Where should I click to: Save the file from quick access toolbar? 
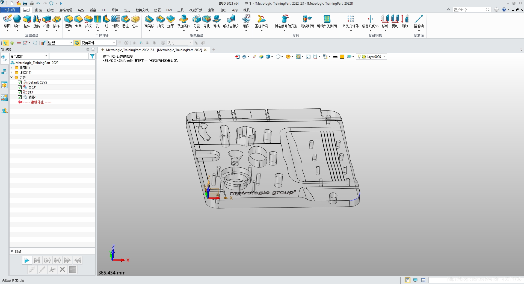pos(25,3)
